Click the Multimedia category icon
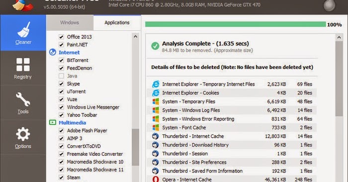This screenshot has height=182, width=348. point(53,122)
